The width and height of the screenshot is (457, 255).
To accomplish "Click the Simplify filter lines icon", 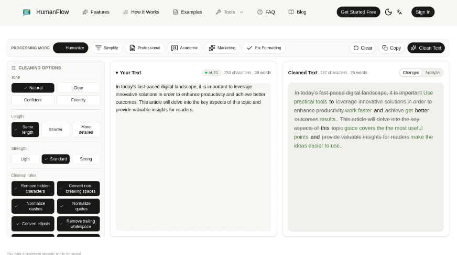I will pyautogui.click(x=98, y=48).
